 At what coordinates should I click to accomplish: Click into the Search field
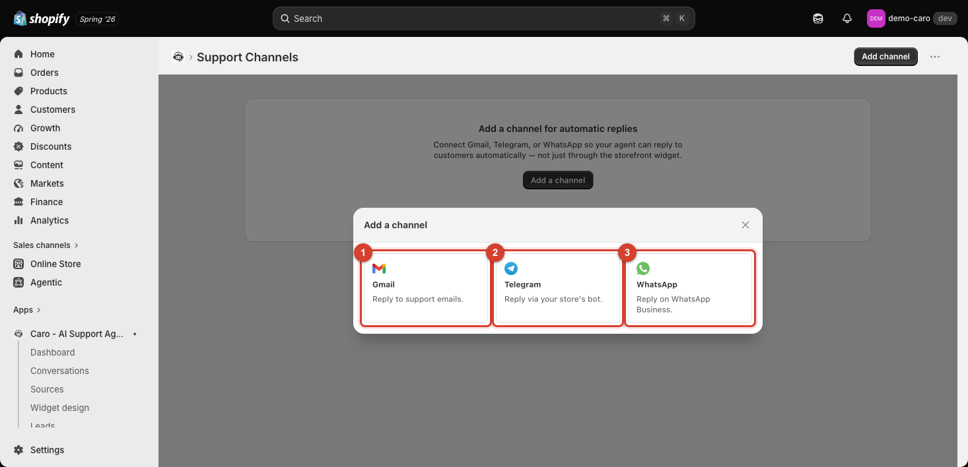[x=483, y=18]
